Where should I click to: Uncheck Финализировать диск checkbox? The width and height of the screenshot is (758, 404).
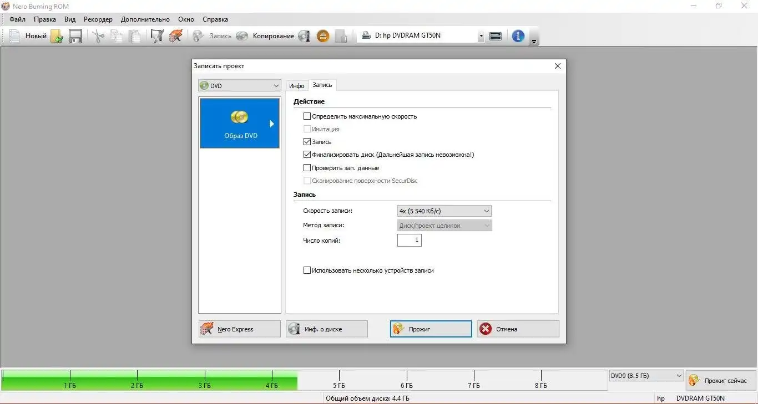[307, 155]
